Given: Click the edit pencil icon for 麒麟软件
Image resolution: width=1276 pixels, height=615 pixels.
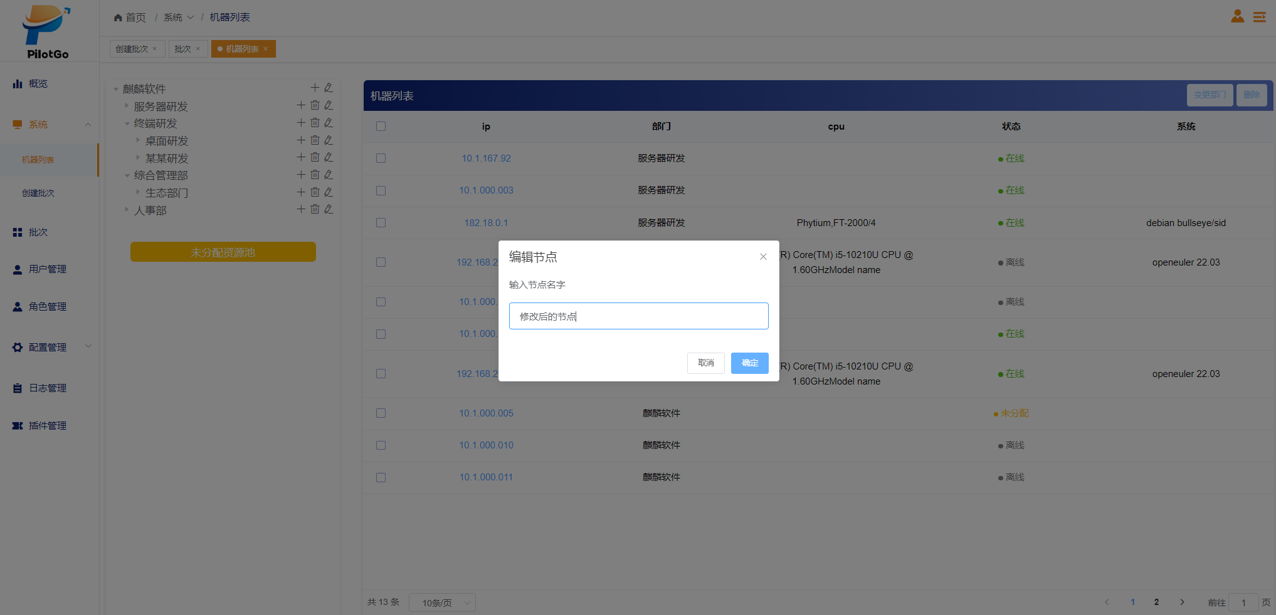Looking at the screenshot, I should [x=328, y=88].
